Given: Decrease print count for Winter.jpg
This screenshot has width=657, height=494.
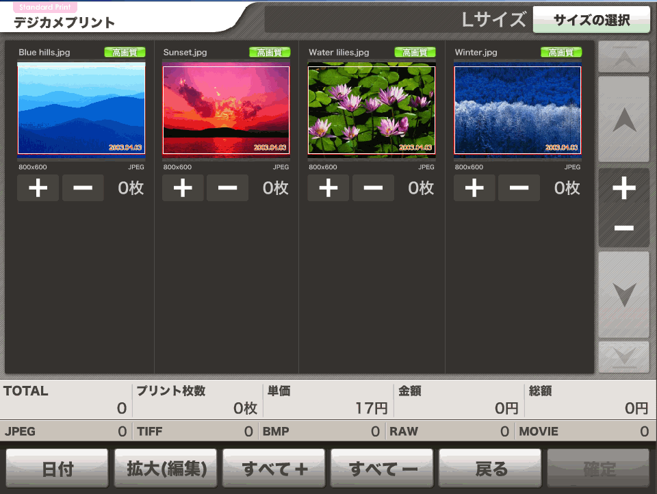Looking at the screenshot, I should point(519,188).
